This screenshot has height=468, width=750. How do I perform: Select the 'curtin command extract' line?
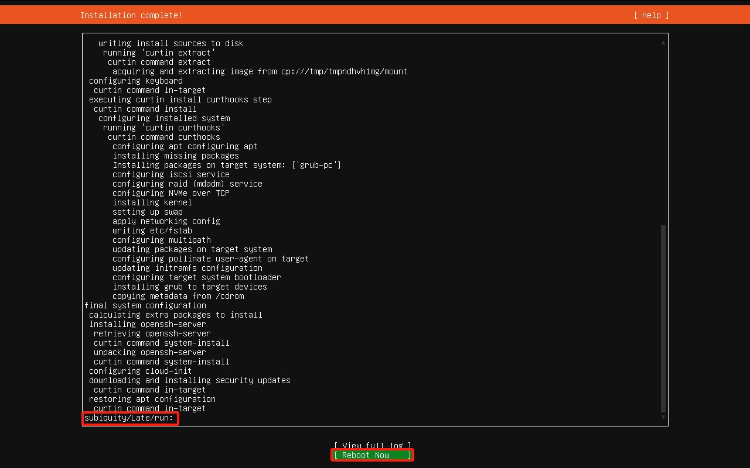pyautogui.click(x=159, y=62)
